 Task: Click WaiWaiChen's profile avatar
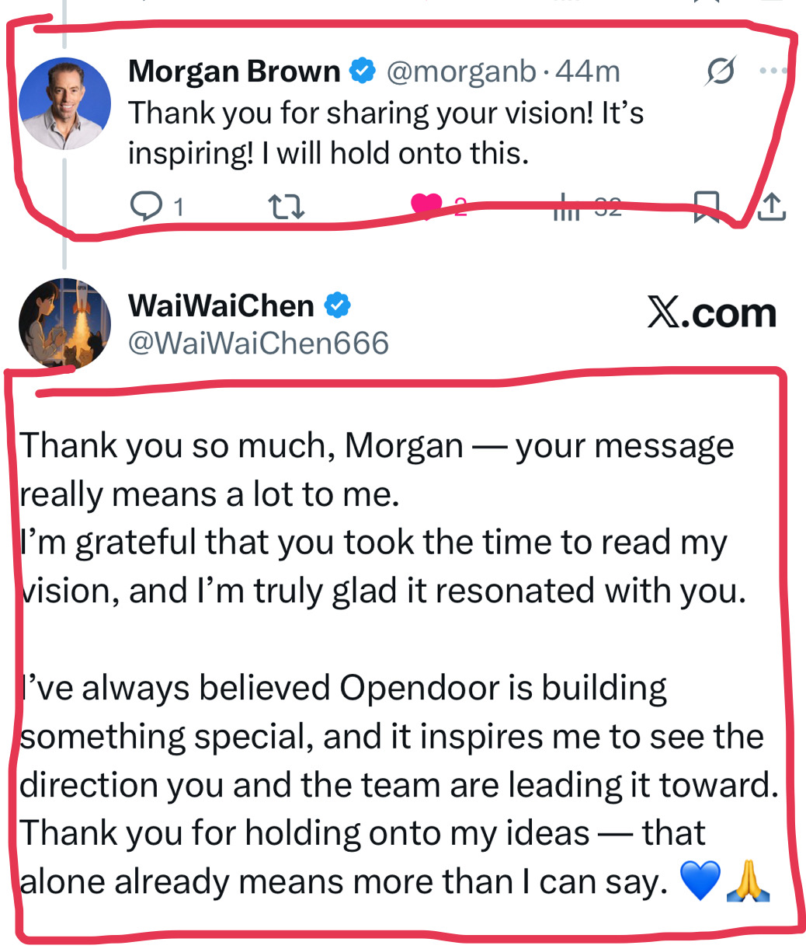[x=64, y=324]
